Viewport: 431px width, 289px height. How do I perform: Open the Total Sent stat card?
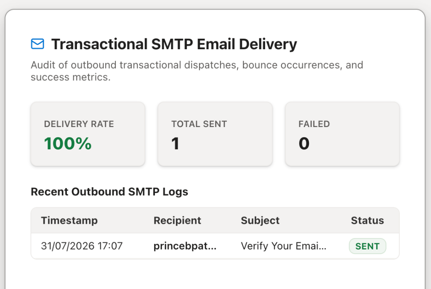click(215, 134)
